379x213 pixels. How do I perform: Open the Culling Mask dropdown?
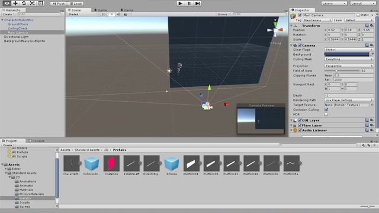click(x=349, y=59)
